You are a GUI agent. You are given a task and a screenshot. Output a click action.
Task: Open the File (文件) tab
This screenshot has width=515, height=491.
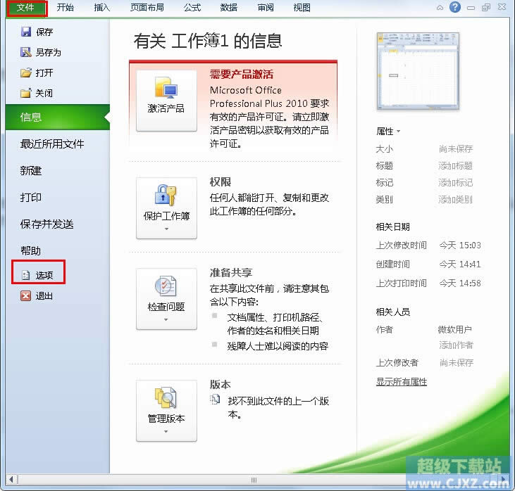point(26,8)
